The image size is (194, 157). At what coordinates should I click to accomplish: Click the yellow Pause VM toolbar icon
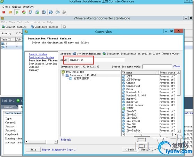click(x=10, y=12)
